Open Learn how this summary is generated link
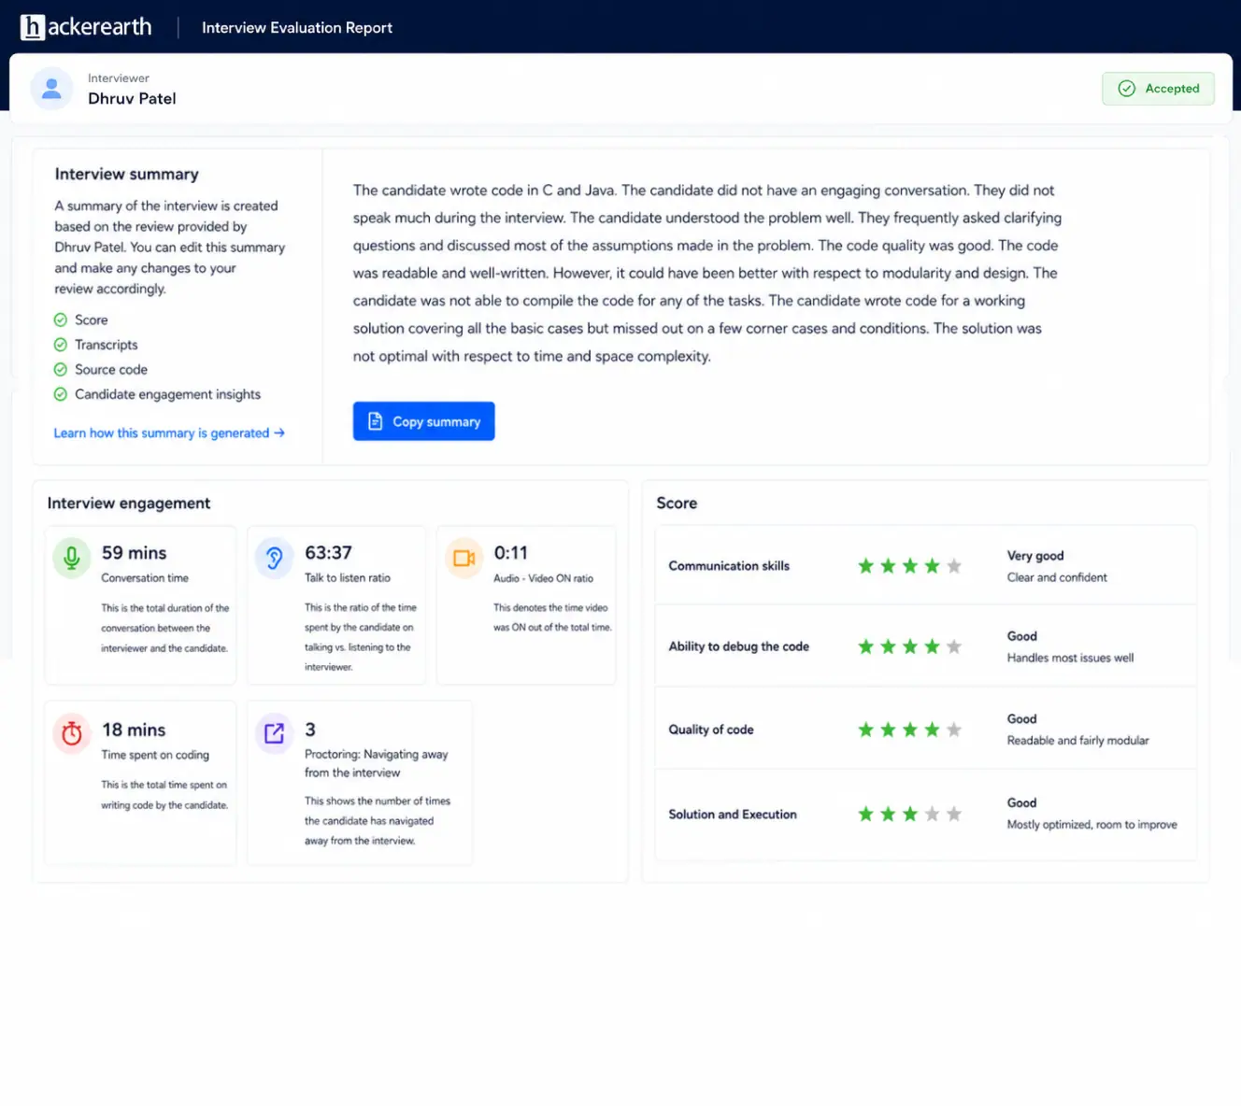Screen dimensions: 1241x1106 pos(169,433)
